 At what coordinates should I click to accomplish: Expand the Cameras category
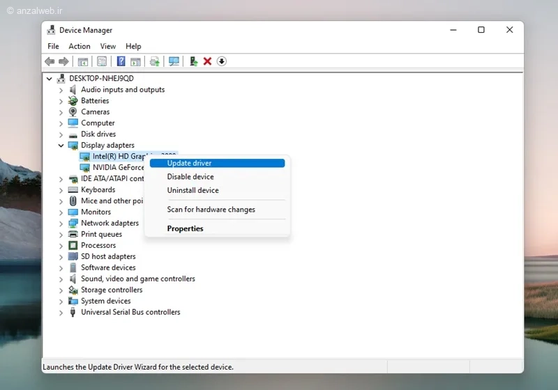click(x=61, y=112)
